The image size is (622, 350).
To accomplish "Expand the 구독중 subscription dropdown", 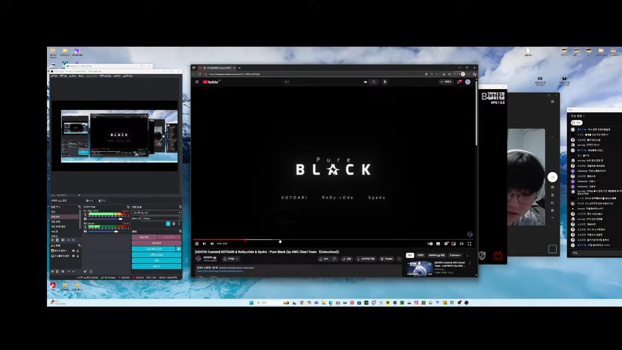I will coord(231,259).
